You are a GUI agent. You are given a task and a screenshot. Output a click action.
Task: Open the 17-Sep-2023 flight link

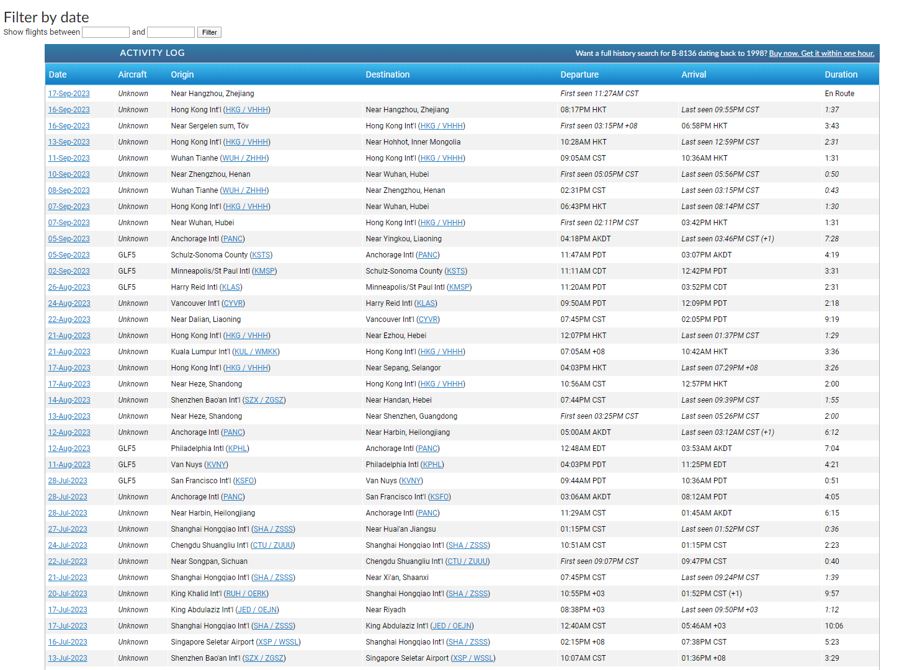click(x=69, y=94)
